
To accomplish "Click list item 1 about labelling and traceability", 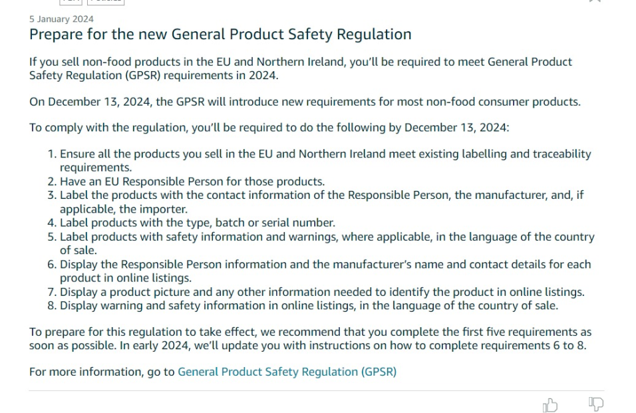I will (319, 160).
